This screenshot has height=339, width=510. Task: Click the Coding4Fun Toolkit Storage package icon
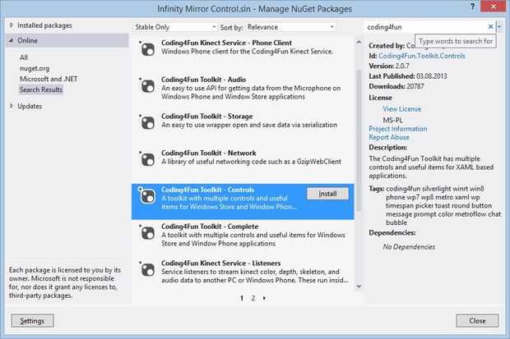[x=148, y=123]
